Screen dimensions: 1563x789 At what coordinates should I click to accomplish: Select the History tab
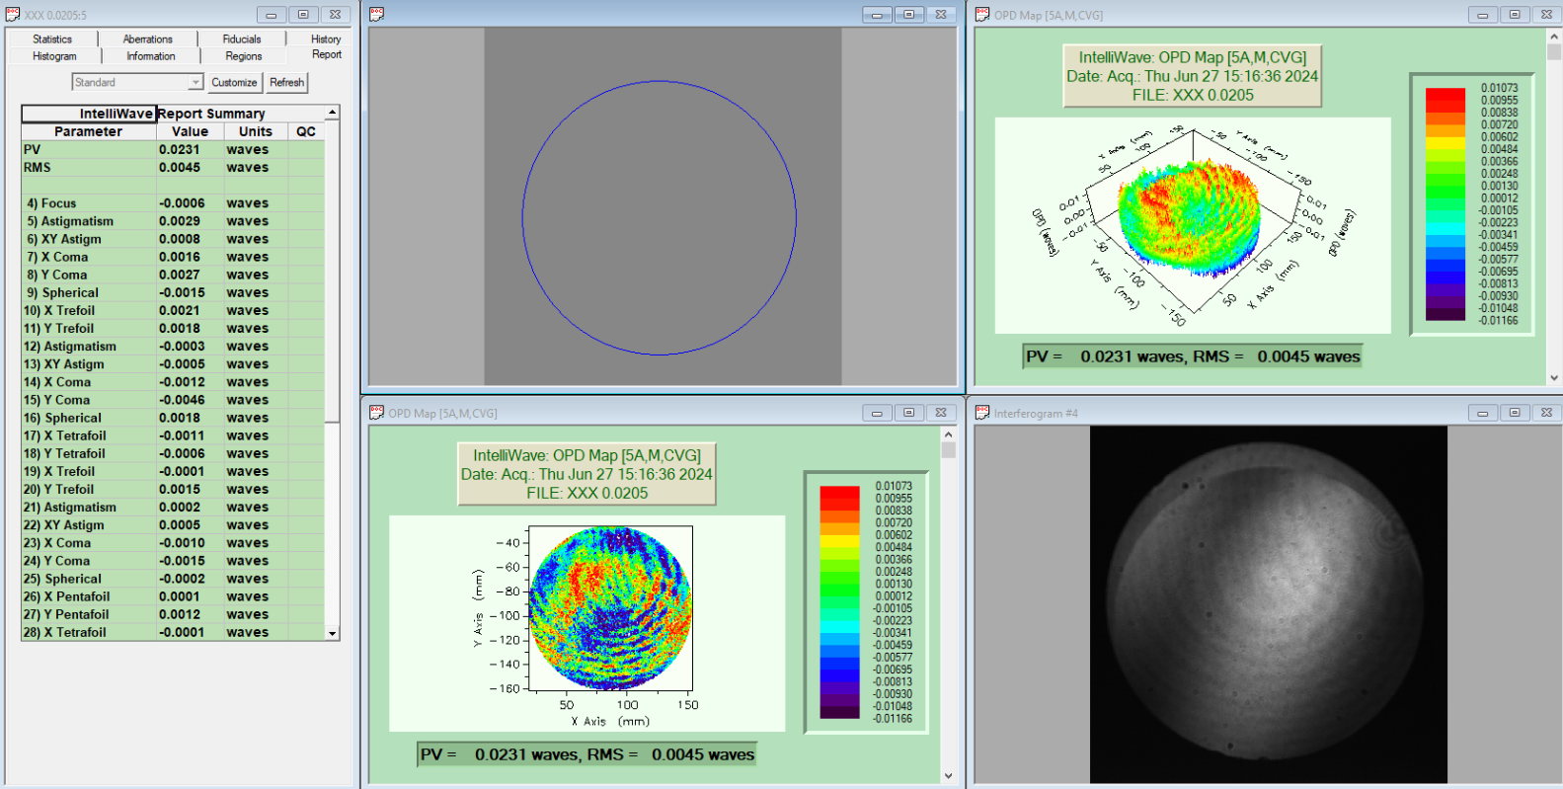[x=326, y=39]
